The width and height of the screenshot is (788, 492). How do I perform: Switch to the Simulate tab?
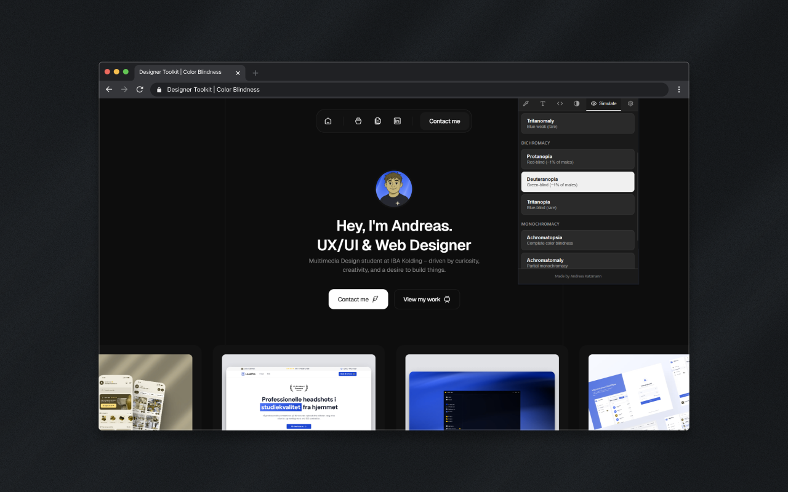(603, 103)
